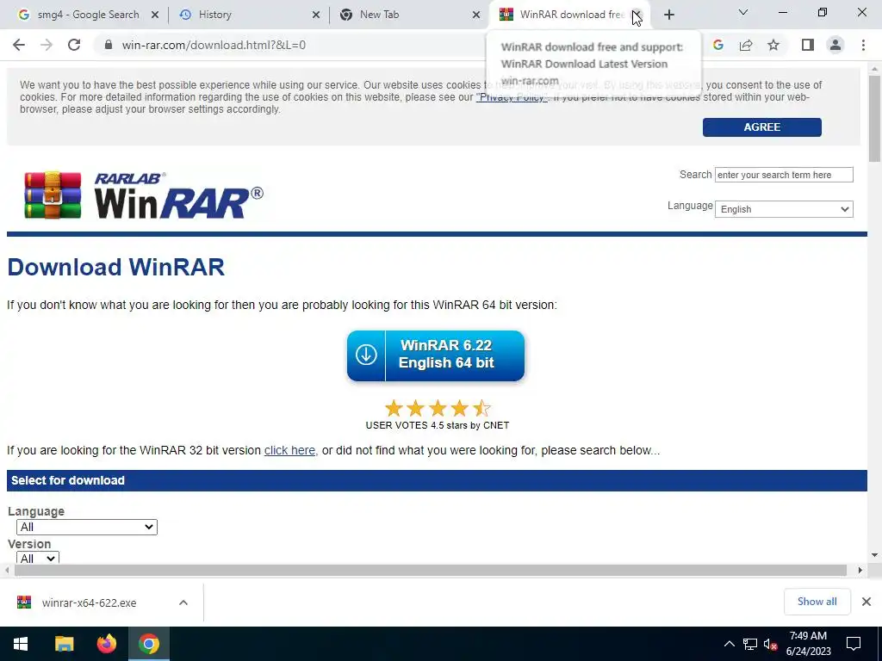Show hidden system tray icons
The height and width of the screenshot is (661, 882).
click(729, 644)
